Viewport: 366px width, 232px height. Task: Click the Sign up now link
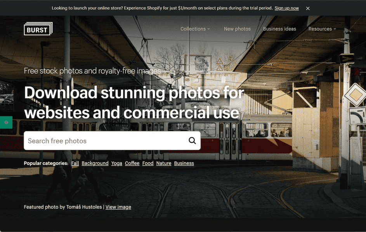[286, 8]
